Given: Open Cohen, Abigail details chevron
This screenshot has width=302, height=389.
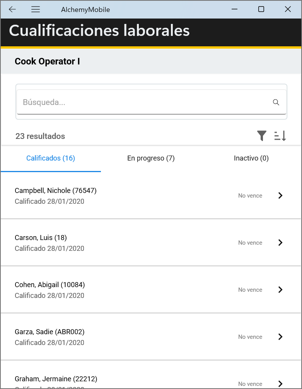Looking at the screenshot, I should 280,290.
